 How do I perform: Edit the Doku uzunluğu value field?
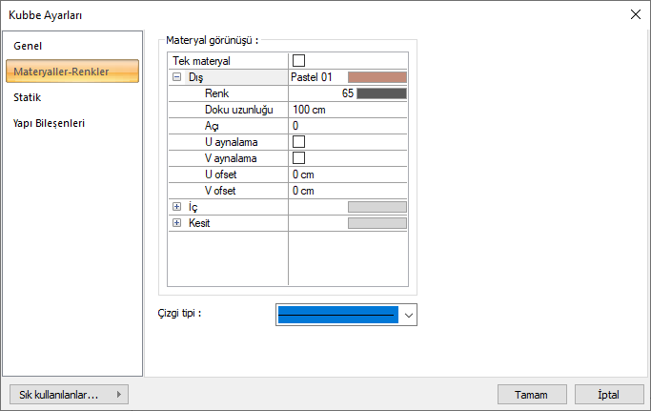[348, 110]
